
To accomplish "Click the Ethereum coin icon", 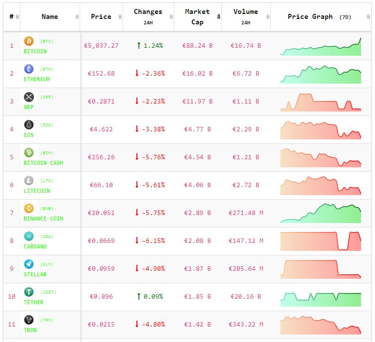I will click(x=29, y=69).
